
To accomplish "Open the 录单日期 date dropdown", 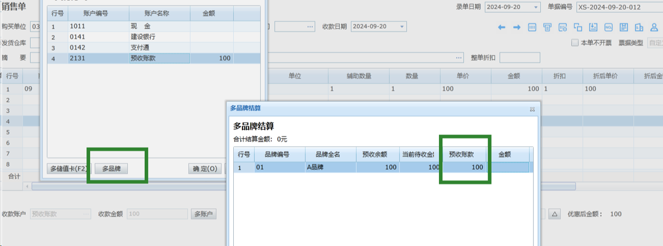I will (x=536, y=7).
